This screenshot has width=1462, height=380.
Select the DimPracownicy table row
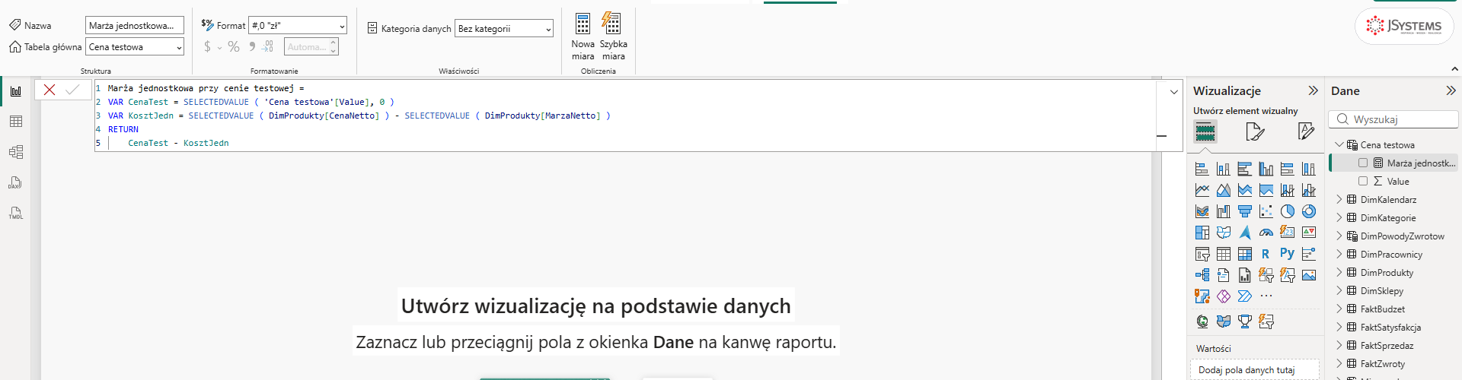pyautogui.click(x=1393, y=254)
